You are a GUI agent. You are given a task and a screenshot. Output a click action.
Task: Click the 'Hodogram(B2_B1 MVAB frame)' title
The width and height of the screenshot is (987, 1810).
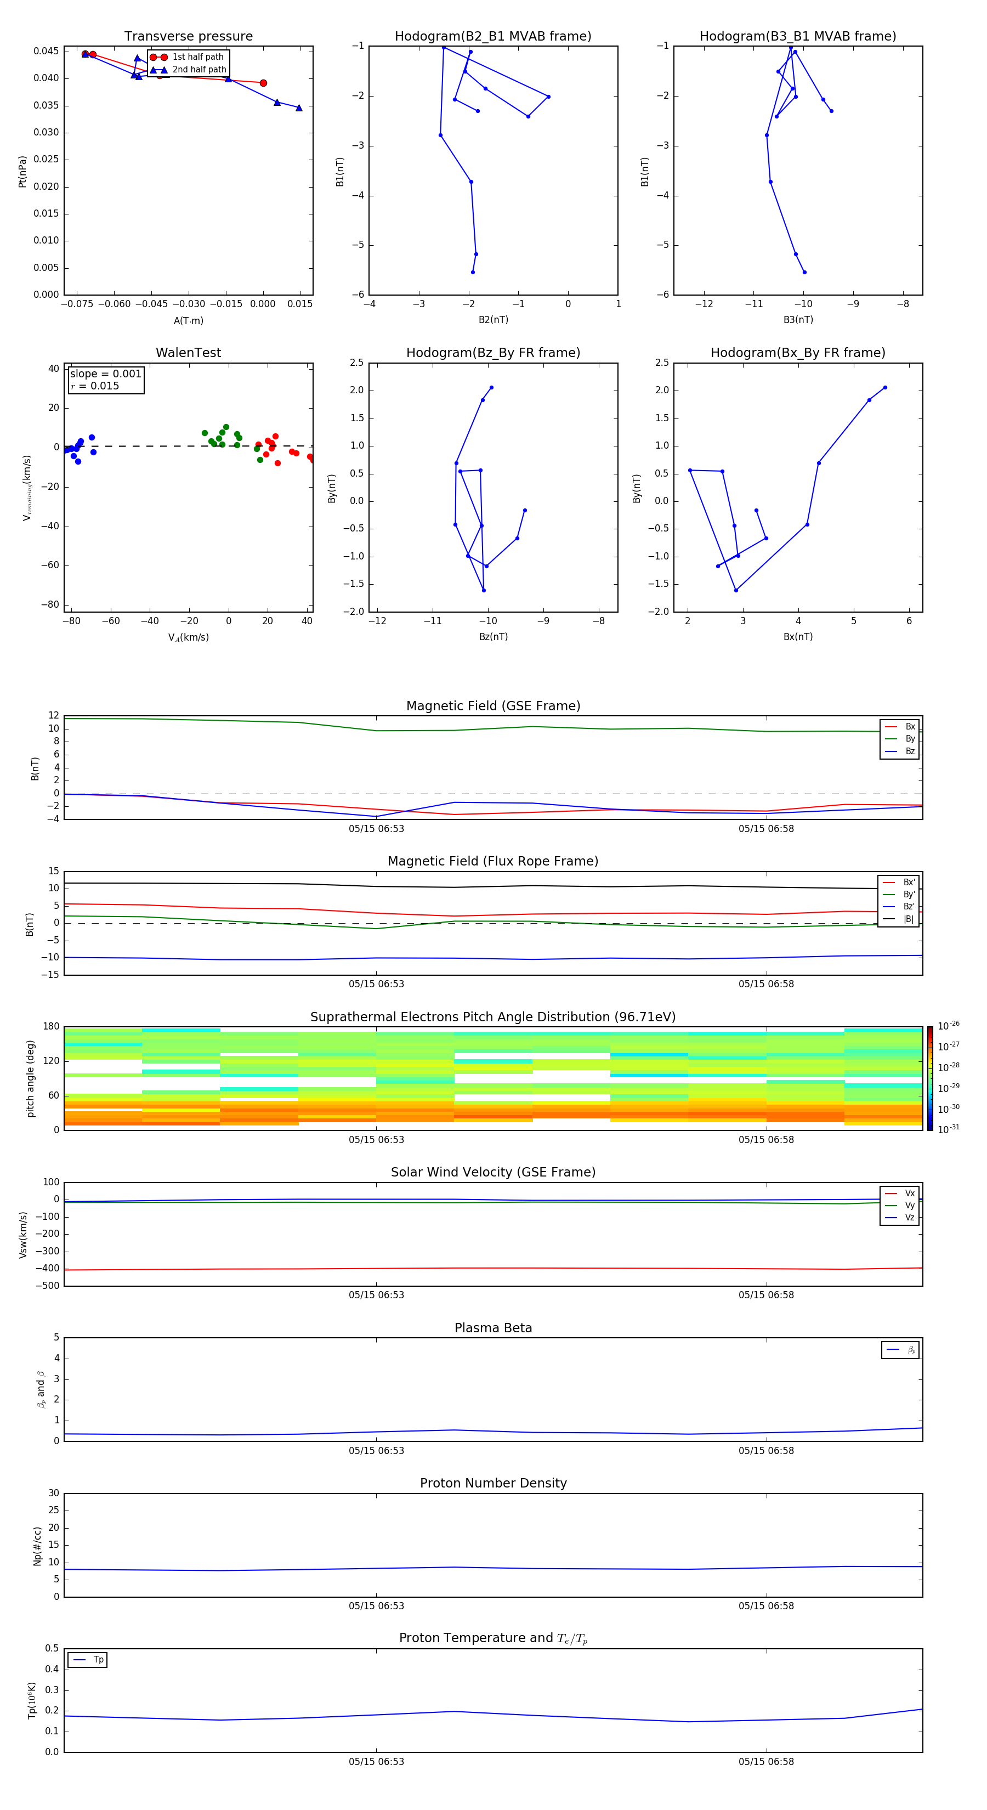[493, 36]
